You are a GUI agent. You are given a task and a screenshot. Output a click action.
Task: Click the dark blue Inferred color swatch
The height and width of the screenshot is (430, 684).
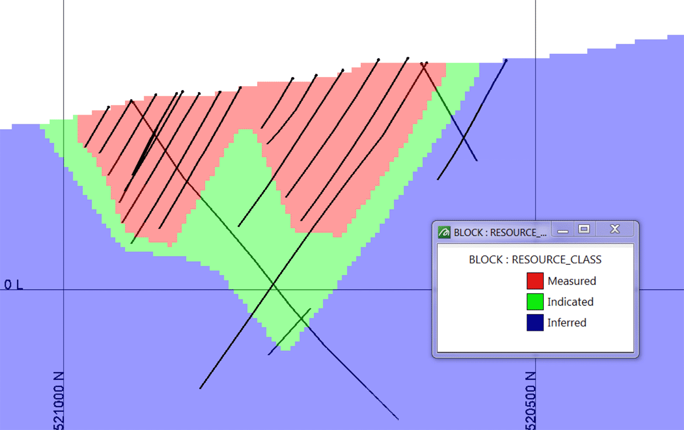pyautogui.click(x=535, y=322)
